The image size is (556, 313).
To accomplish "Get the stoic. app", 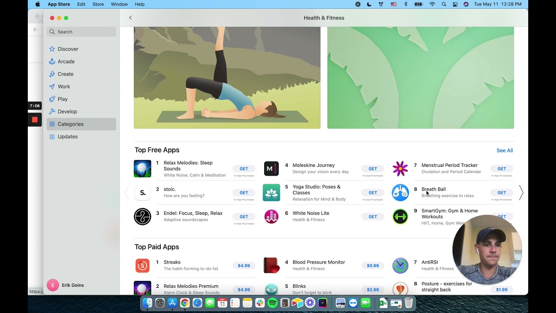I will pyautogui.click(x=244, y=193).
